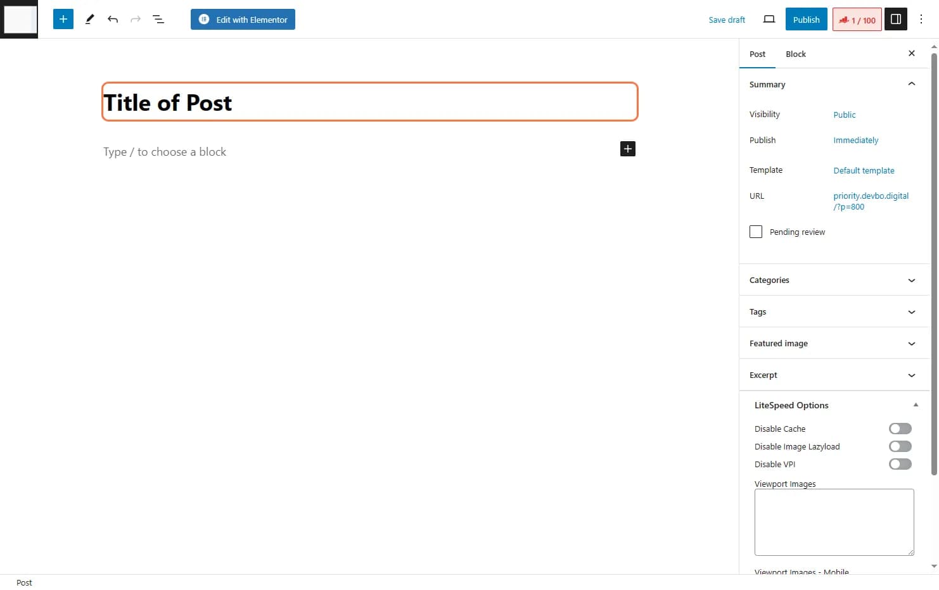Open Document Overview list icon

(x=158, y=19)
